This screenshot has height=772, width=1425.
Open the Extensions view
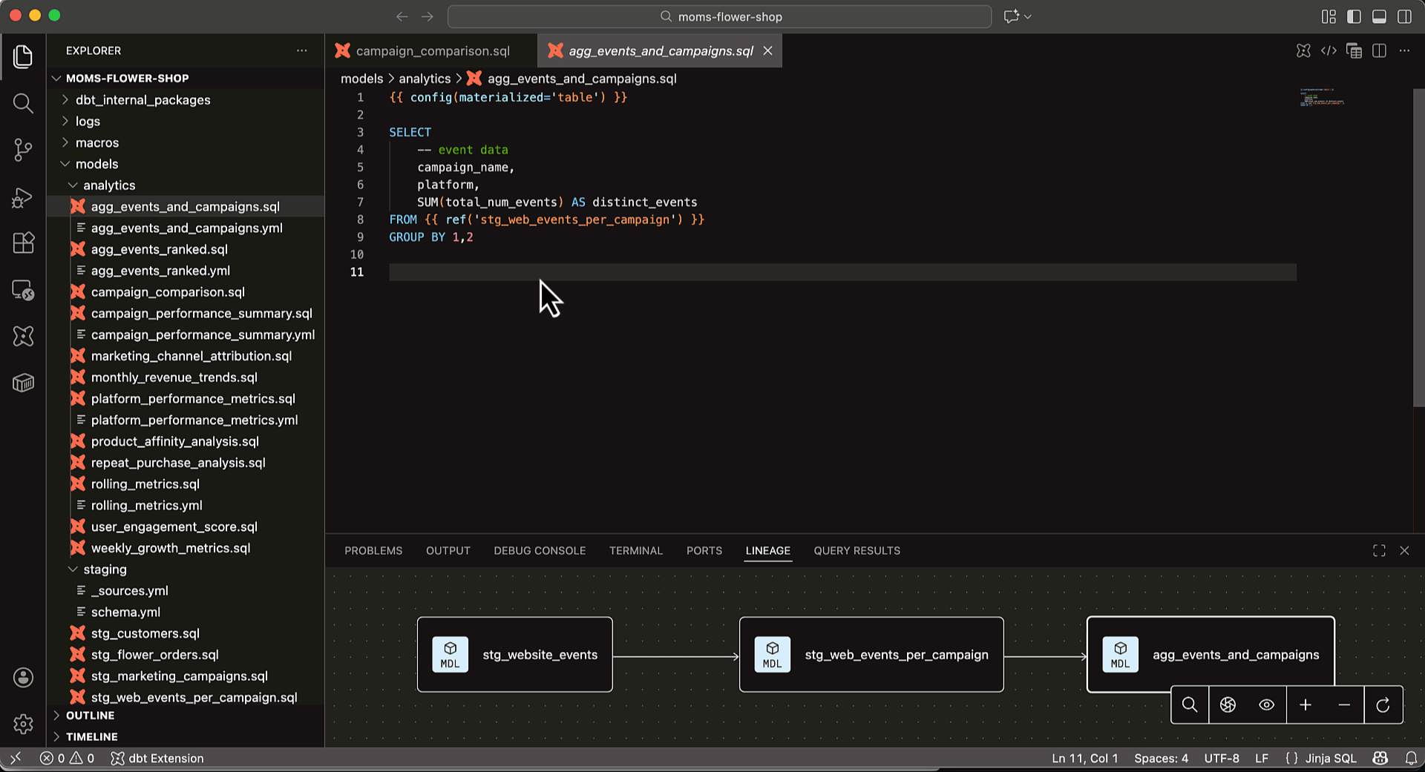pyautogui.click(x=23, y=243)
